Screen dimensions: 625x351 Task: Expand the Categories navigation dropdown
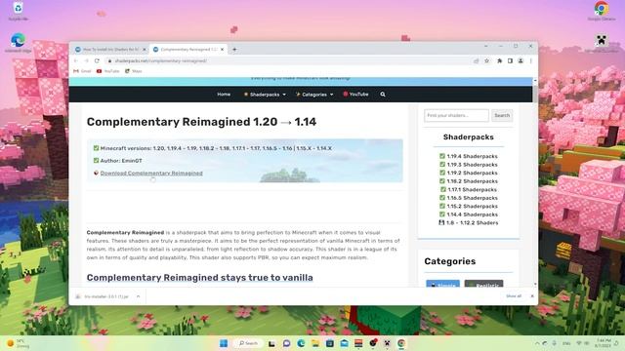[314, 95]
